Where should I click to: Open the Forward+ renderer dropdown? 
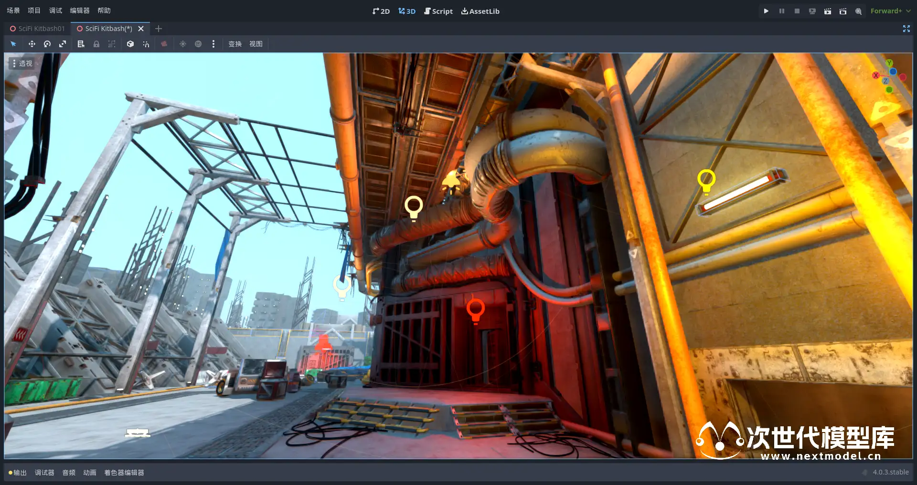(x=890, y=11)
